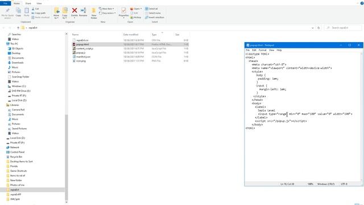The height and width of the screenshot is (205, 364).
Task: Select the content_script.js file
Action: (x=85, y=48)
